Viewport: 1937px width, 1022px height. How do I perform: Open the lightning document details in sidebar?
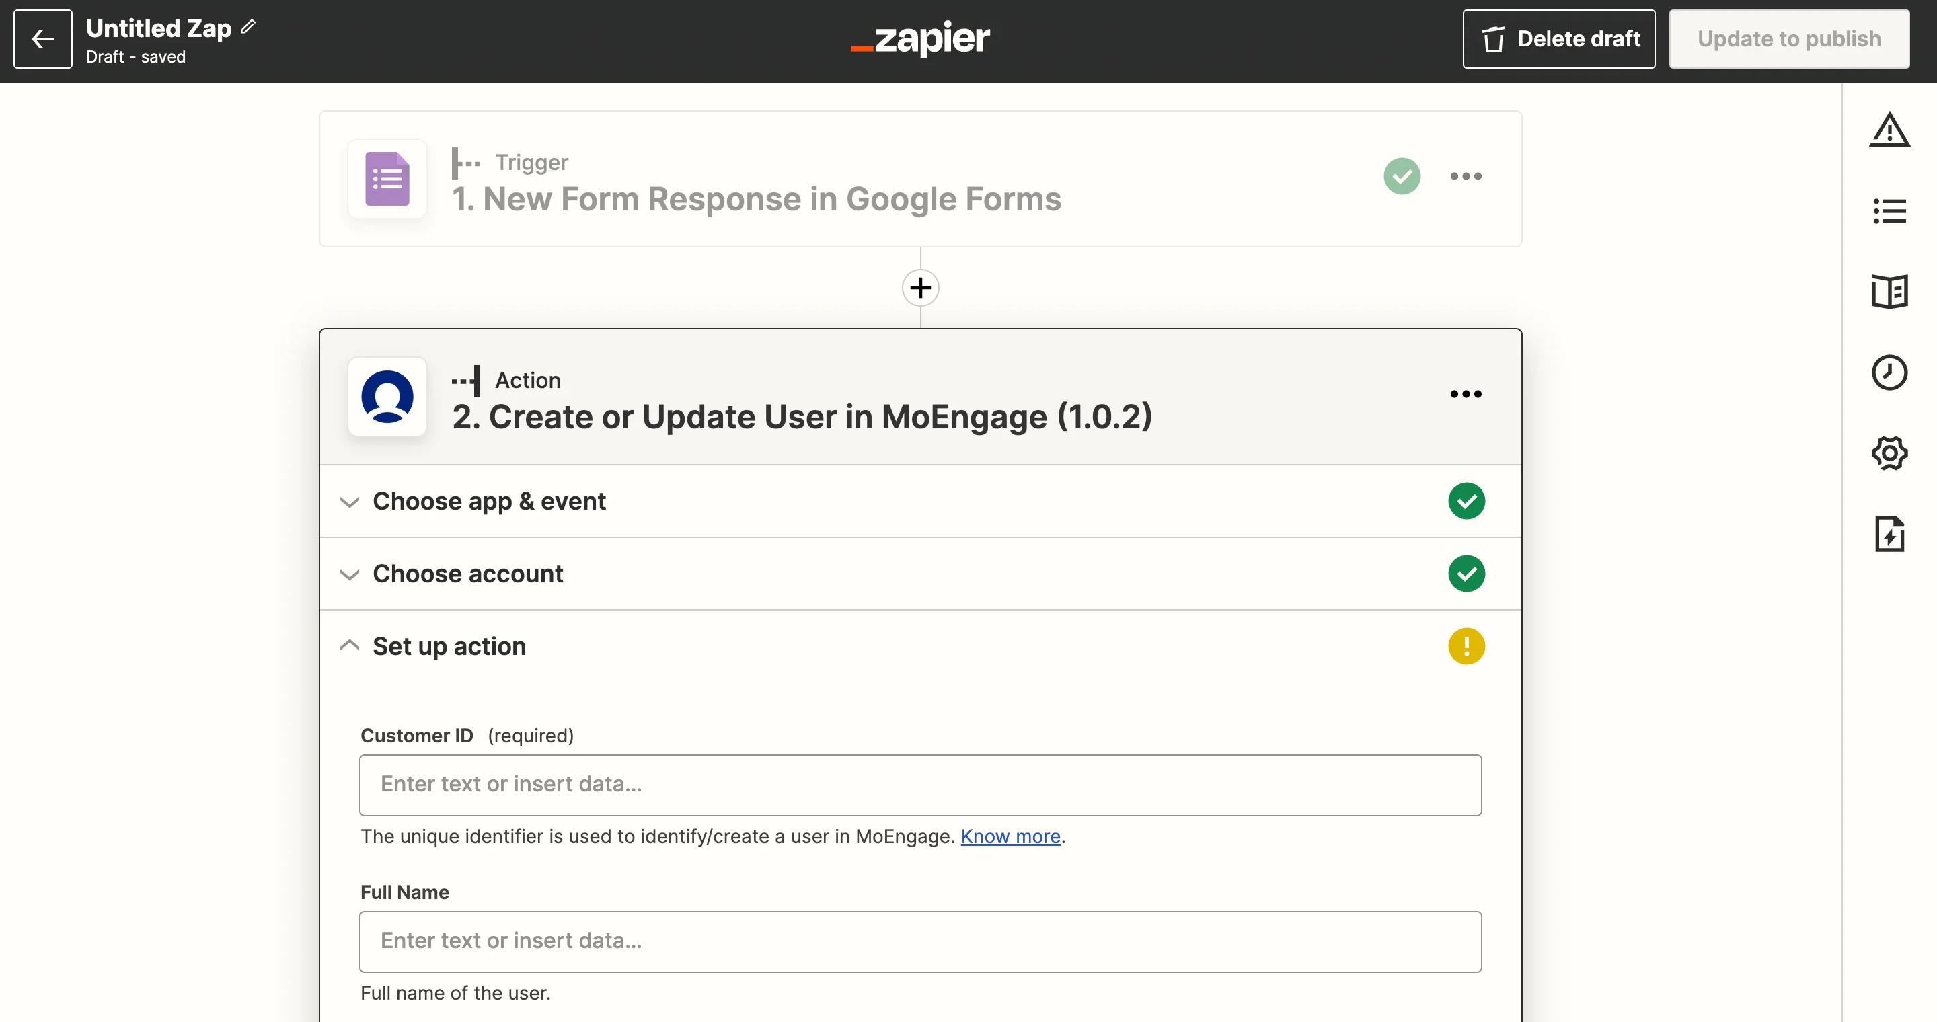point(1889,535)
